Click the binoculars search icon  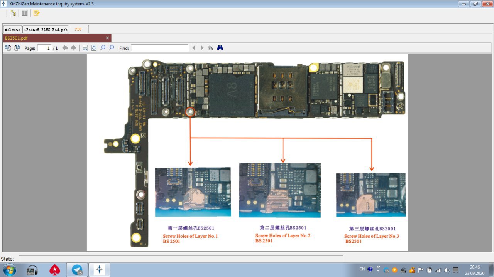pyautogui.click(x=220, y=48)
